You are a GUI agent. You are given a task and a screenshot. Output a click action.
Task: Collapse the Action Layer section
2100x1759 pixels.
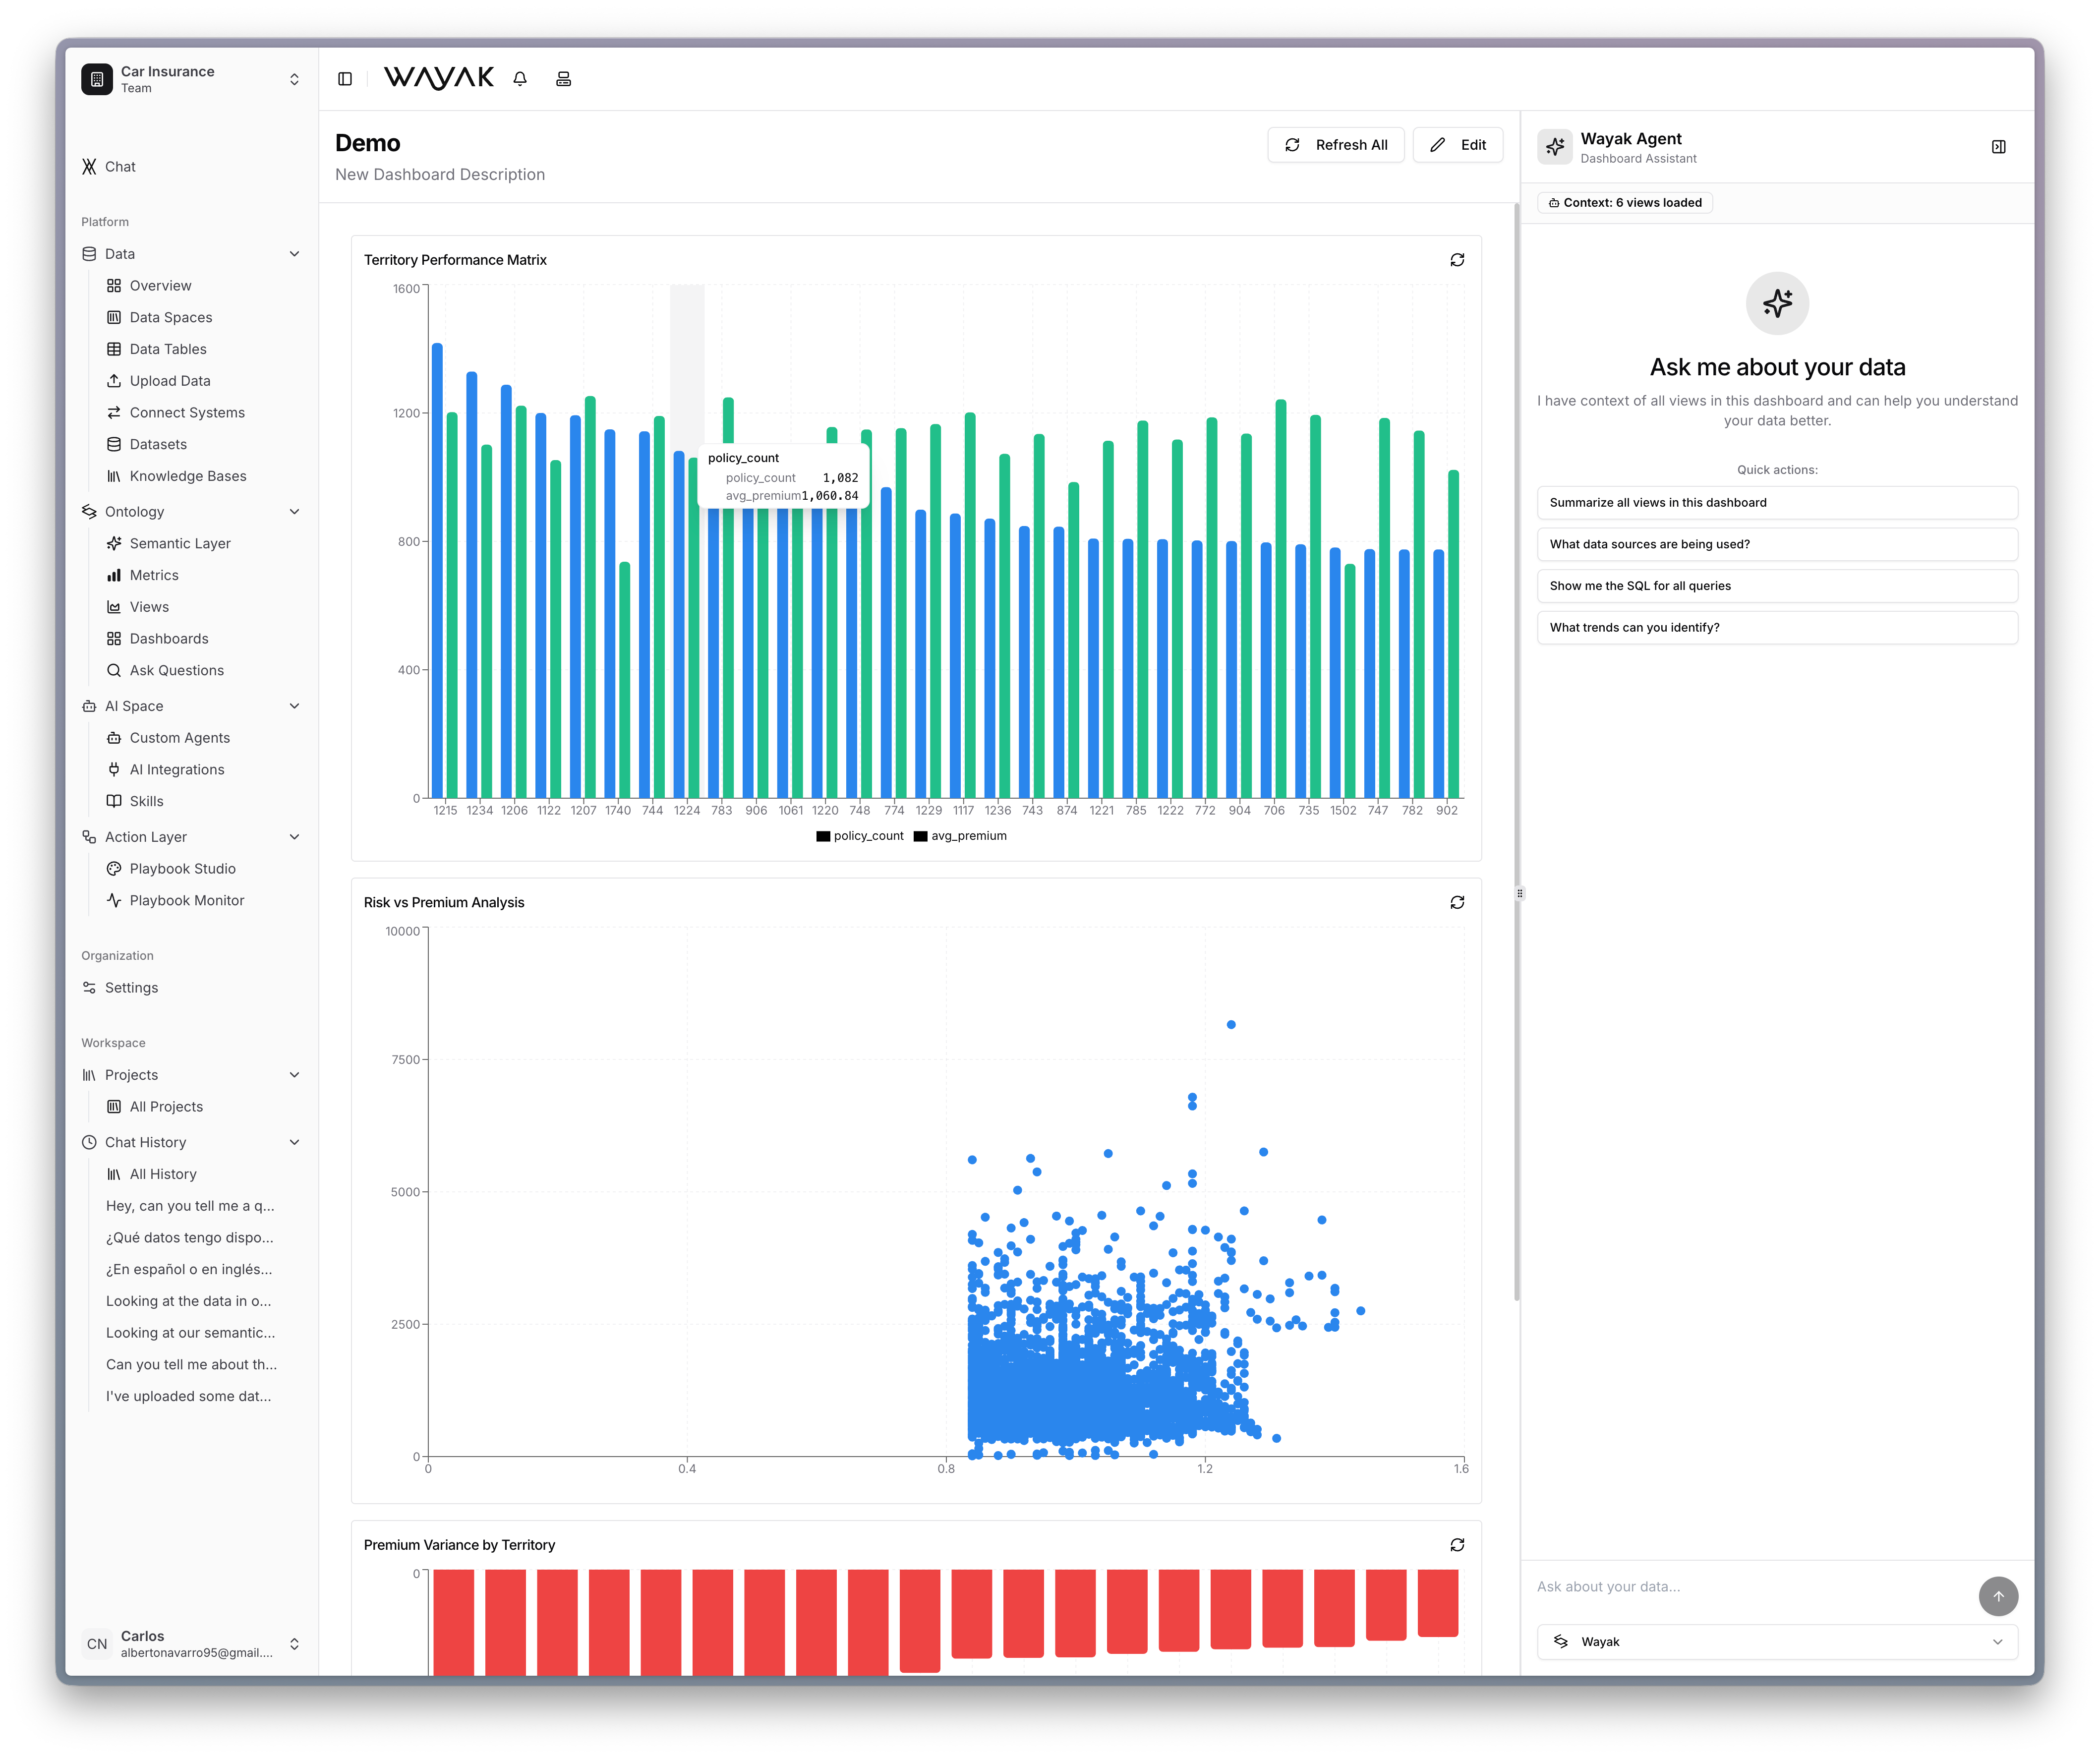294,837
